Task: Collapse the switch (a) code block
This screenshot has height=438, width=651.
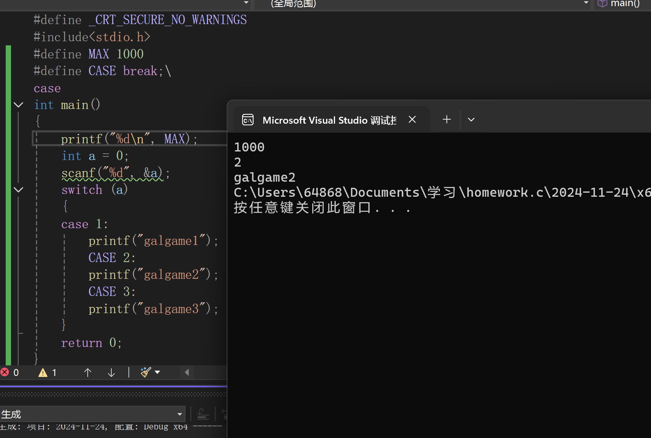Action: pyautogui.click(x=18, y=190)
